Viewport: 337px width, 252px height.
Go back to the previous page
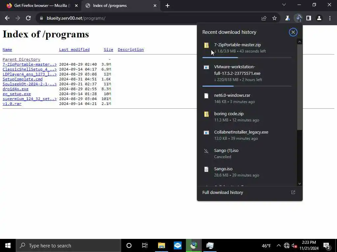[7, 18]
